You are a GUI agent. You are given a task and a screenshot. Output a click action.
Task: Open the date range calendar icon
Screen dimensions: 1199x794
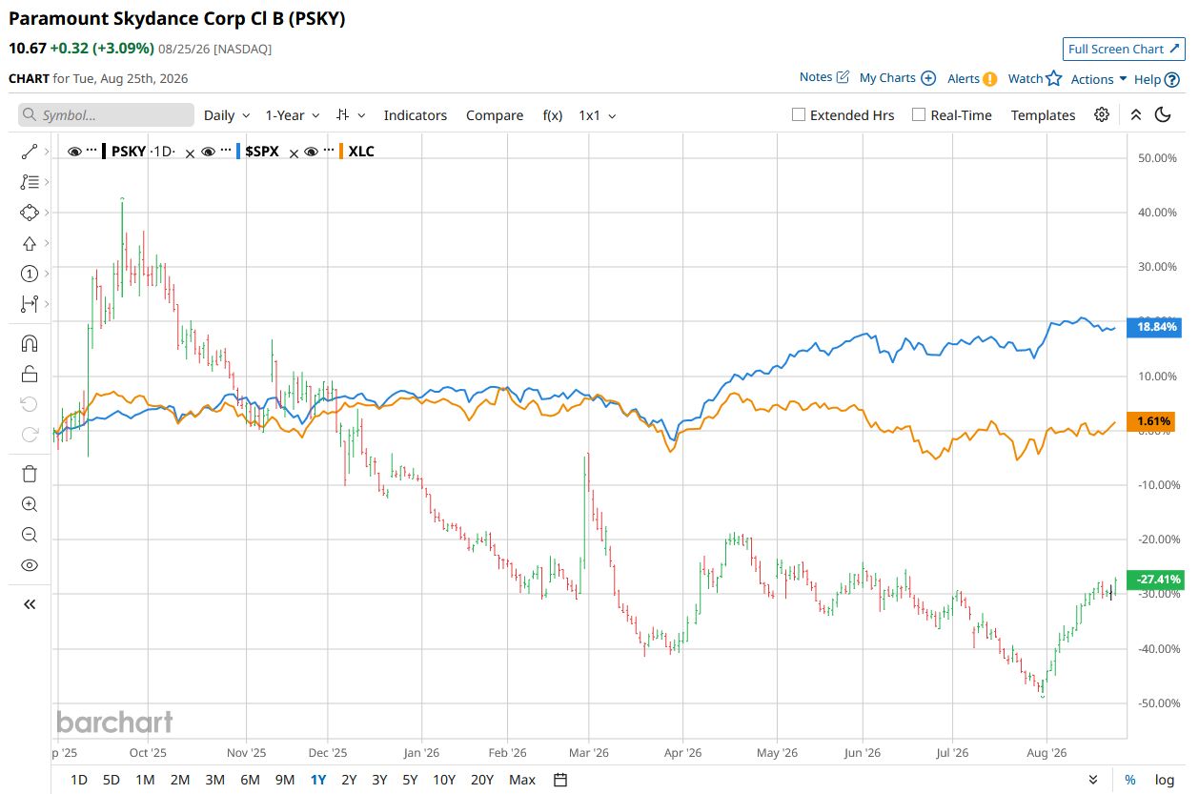[560, 780]
